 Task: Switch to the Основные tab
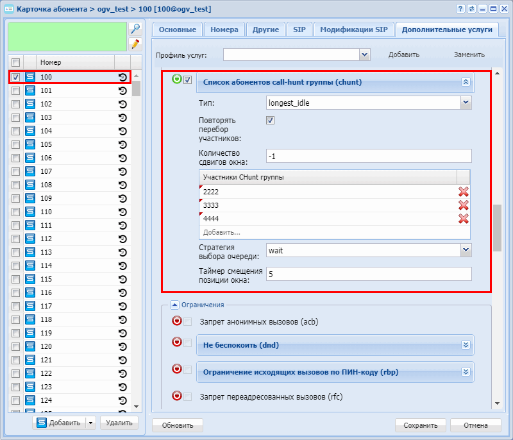178,30
